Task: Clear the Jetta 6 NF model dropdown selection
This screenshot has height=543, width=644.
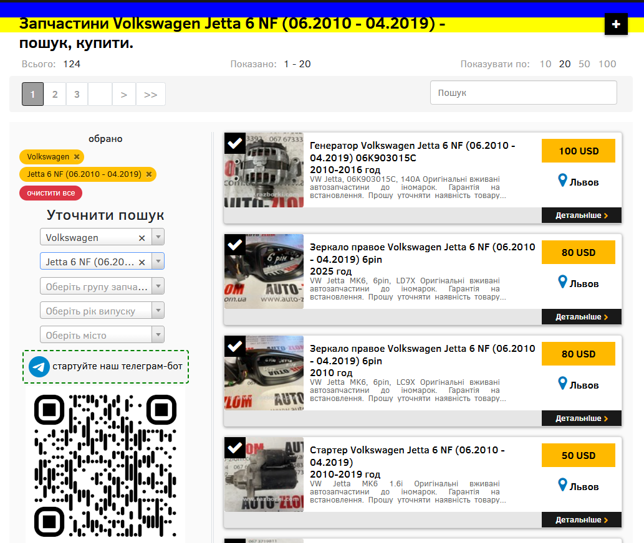Action: coord(142,262)
